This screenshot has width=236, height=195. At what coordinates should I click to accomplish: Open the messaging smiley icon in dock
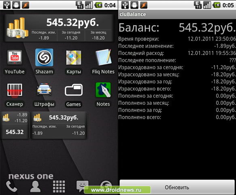click(82, 186)
